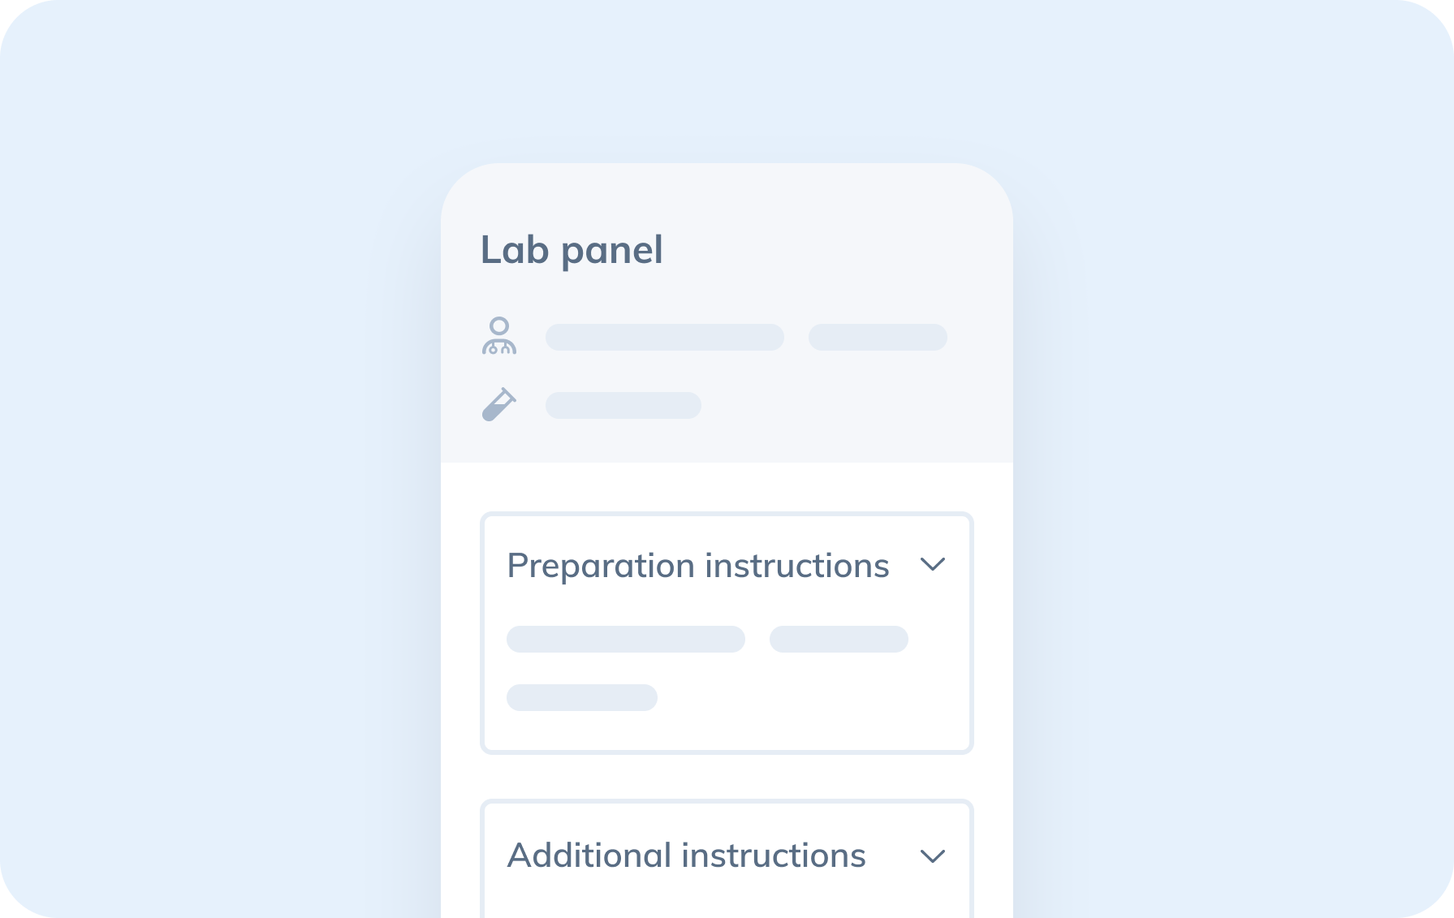This screenshot has height=918, width=1454.
Task: Click the gray Lab panel header area
Action: click(x=727, y=312)
